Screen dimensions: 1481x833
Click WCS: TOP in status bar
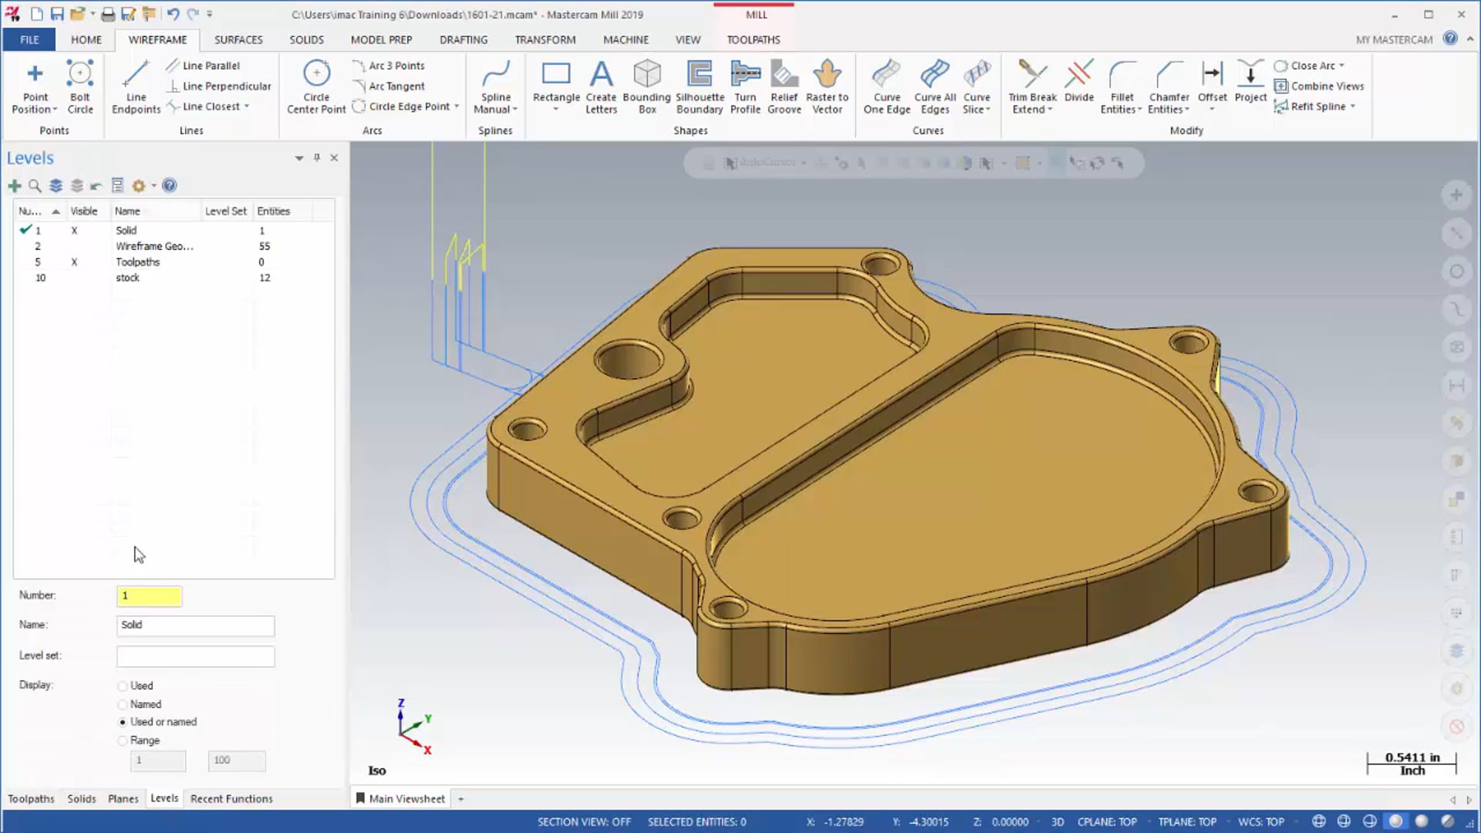(1261, 822)
